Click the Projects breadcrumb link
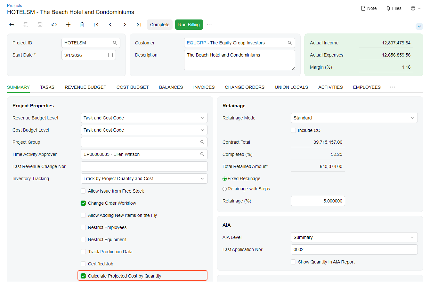 pos(14,5)
